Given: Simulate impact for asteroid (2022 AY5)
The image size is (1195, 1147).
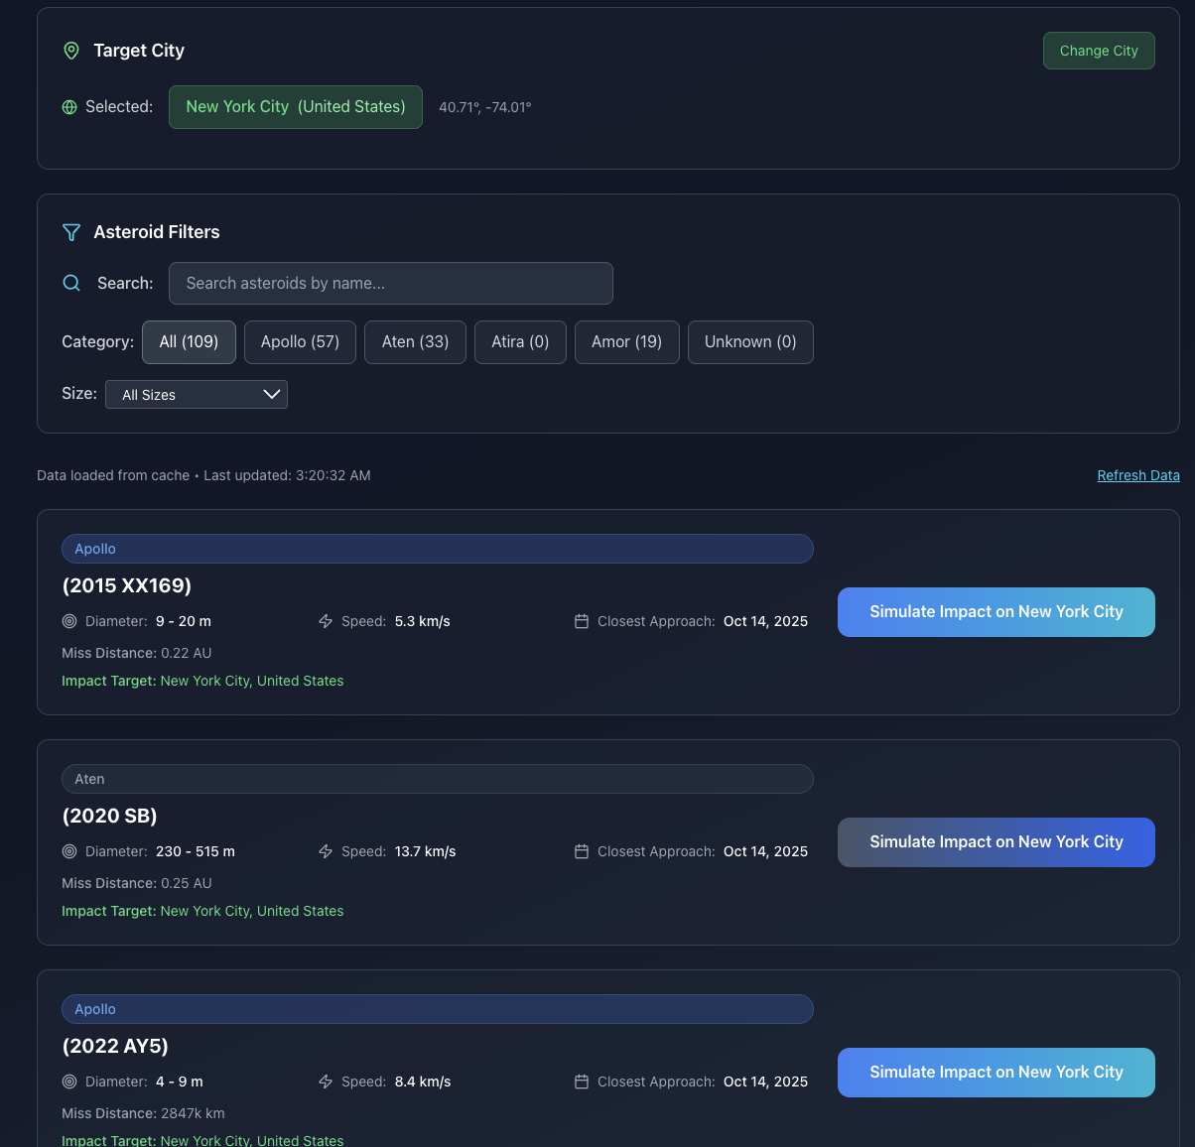Looking at the screenshot, I should (x=996, y=1073).
